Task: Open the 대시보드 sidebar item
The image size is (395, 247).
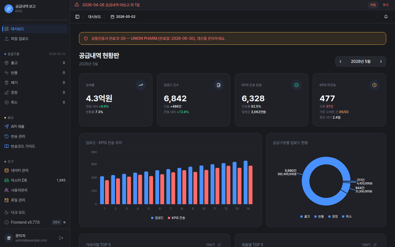Action: (35, 29)
